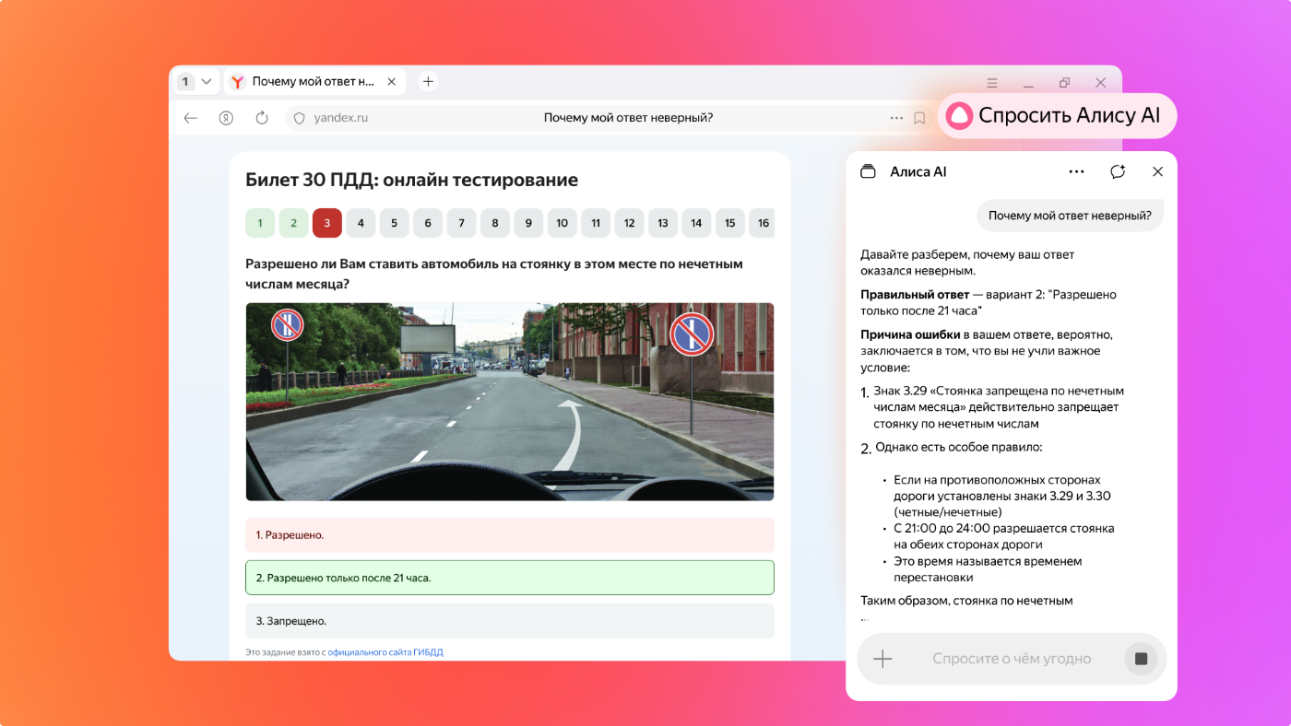The width and height of the screenshot is (1291, 726).
Task: Stop Алиса response generation
Action: pyautogui.click(x=1141, y=659)
